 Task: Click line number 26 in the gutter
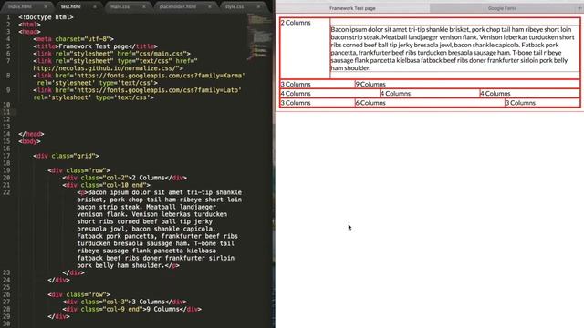pyautogui.click(x=6, y=294)
